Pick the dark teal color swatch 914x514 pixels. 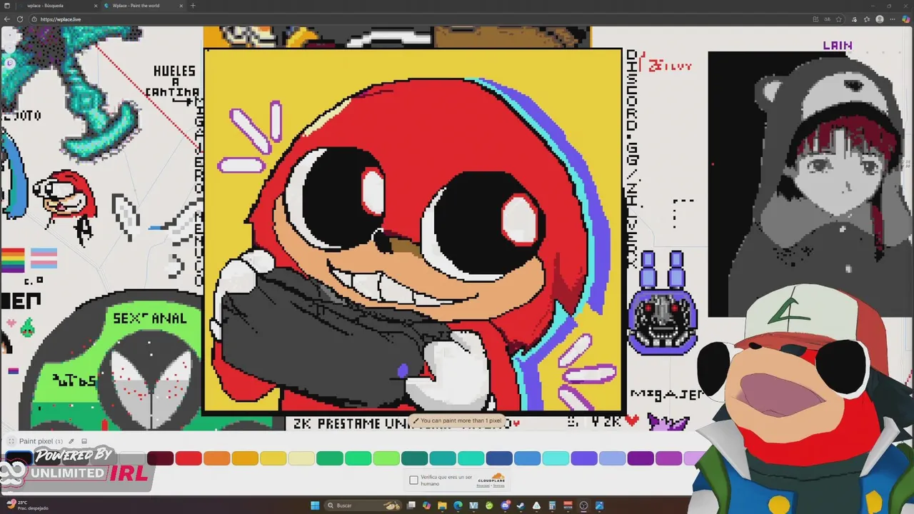tap(414, 458)
